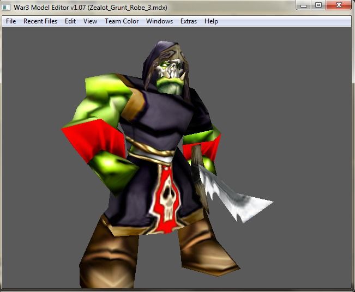Open the Help menu

click(x=211, y=21)
